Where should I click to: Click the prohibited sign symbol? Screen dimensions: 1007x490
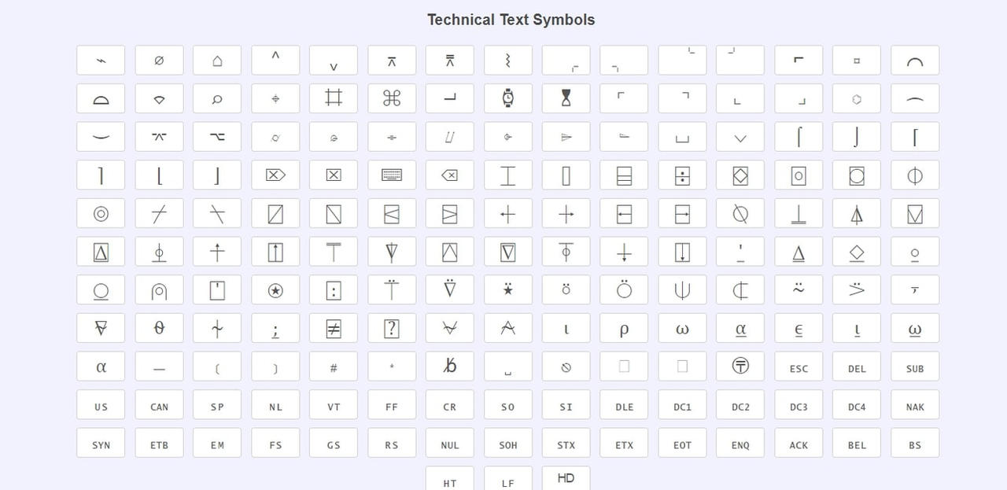coord(566,367)
